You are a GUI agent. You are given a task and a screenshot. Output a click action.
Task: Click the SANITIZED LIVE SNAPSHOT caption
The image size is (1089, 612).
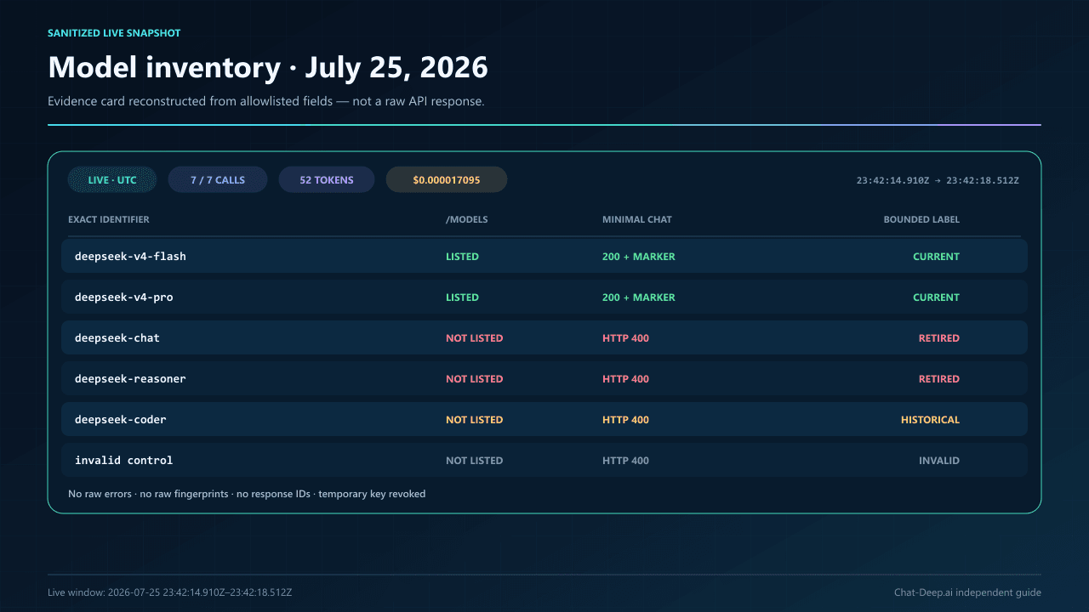click(x=114, y=33)
